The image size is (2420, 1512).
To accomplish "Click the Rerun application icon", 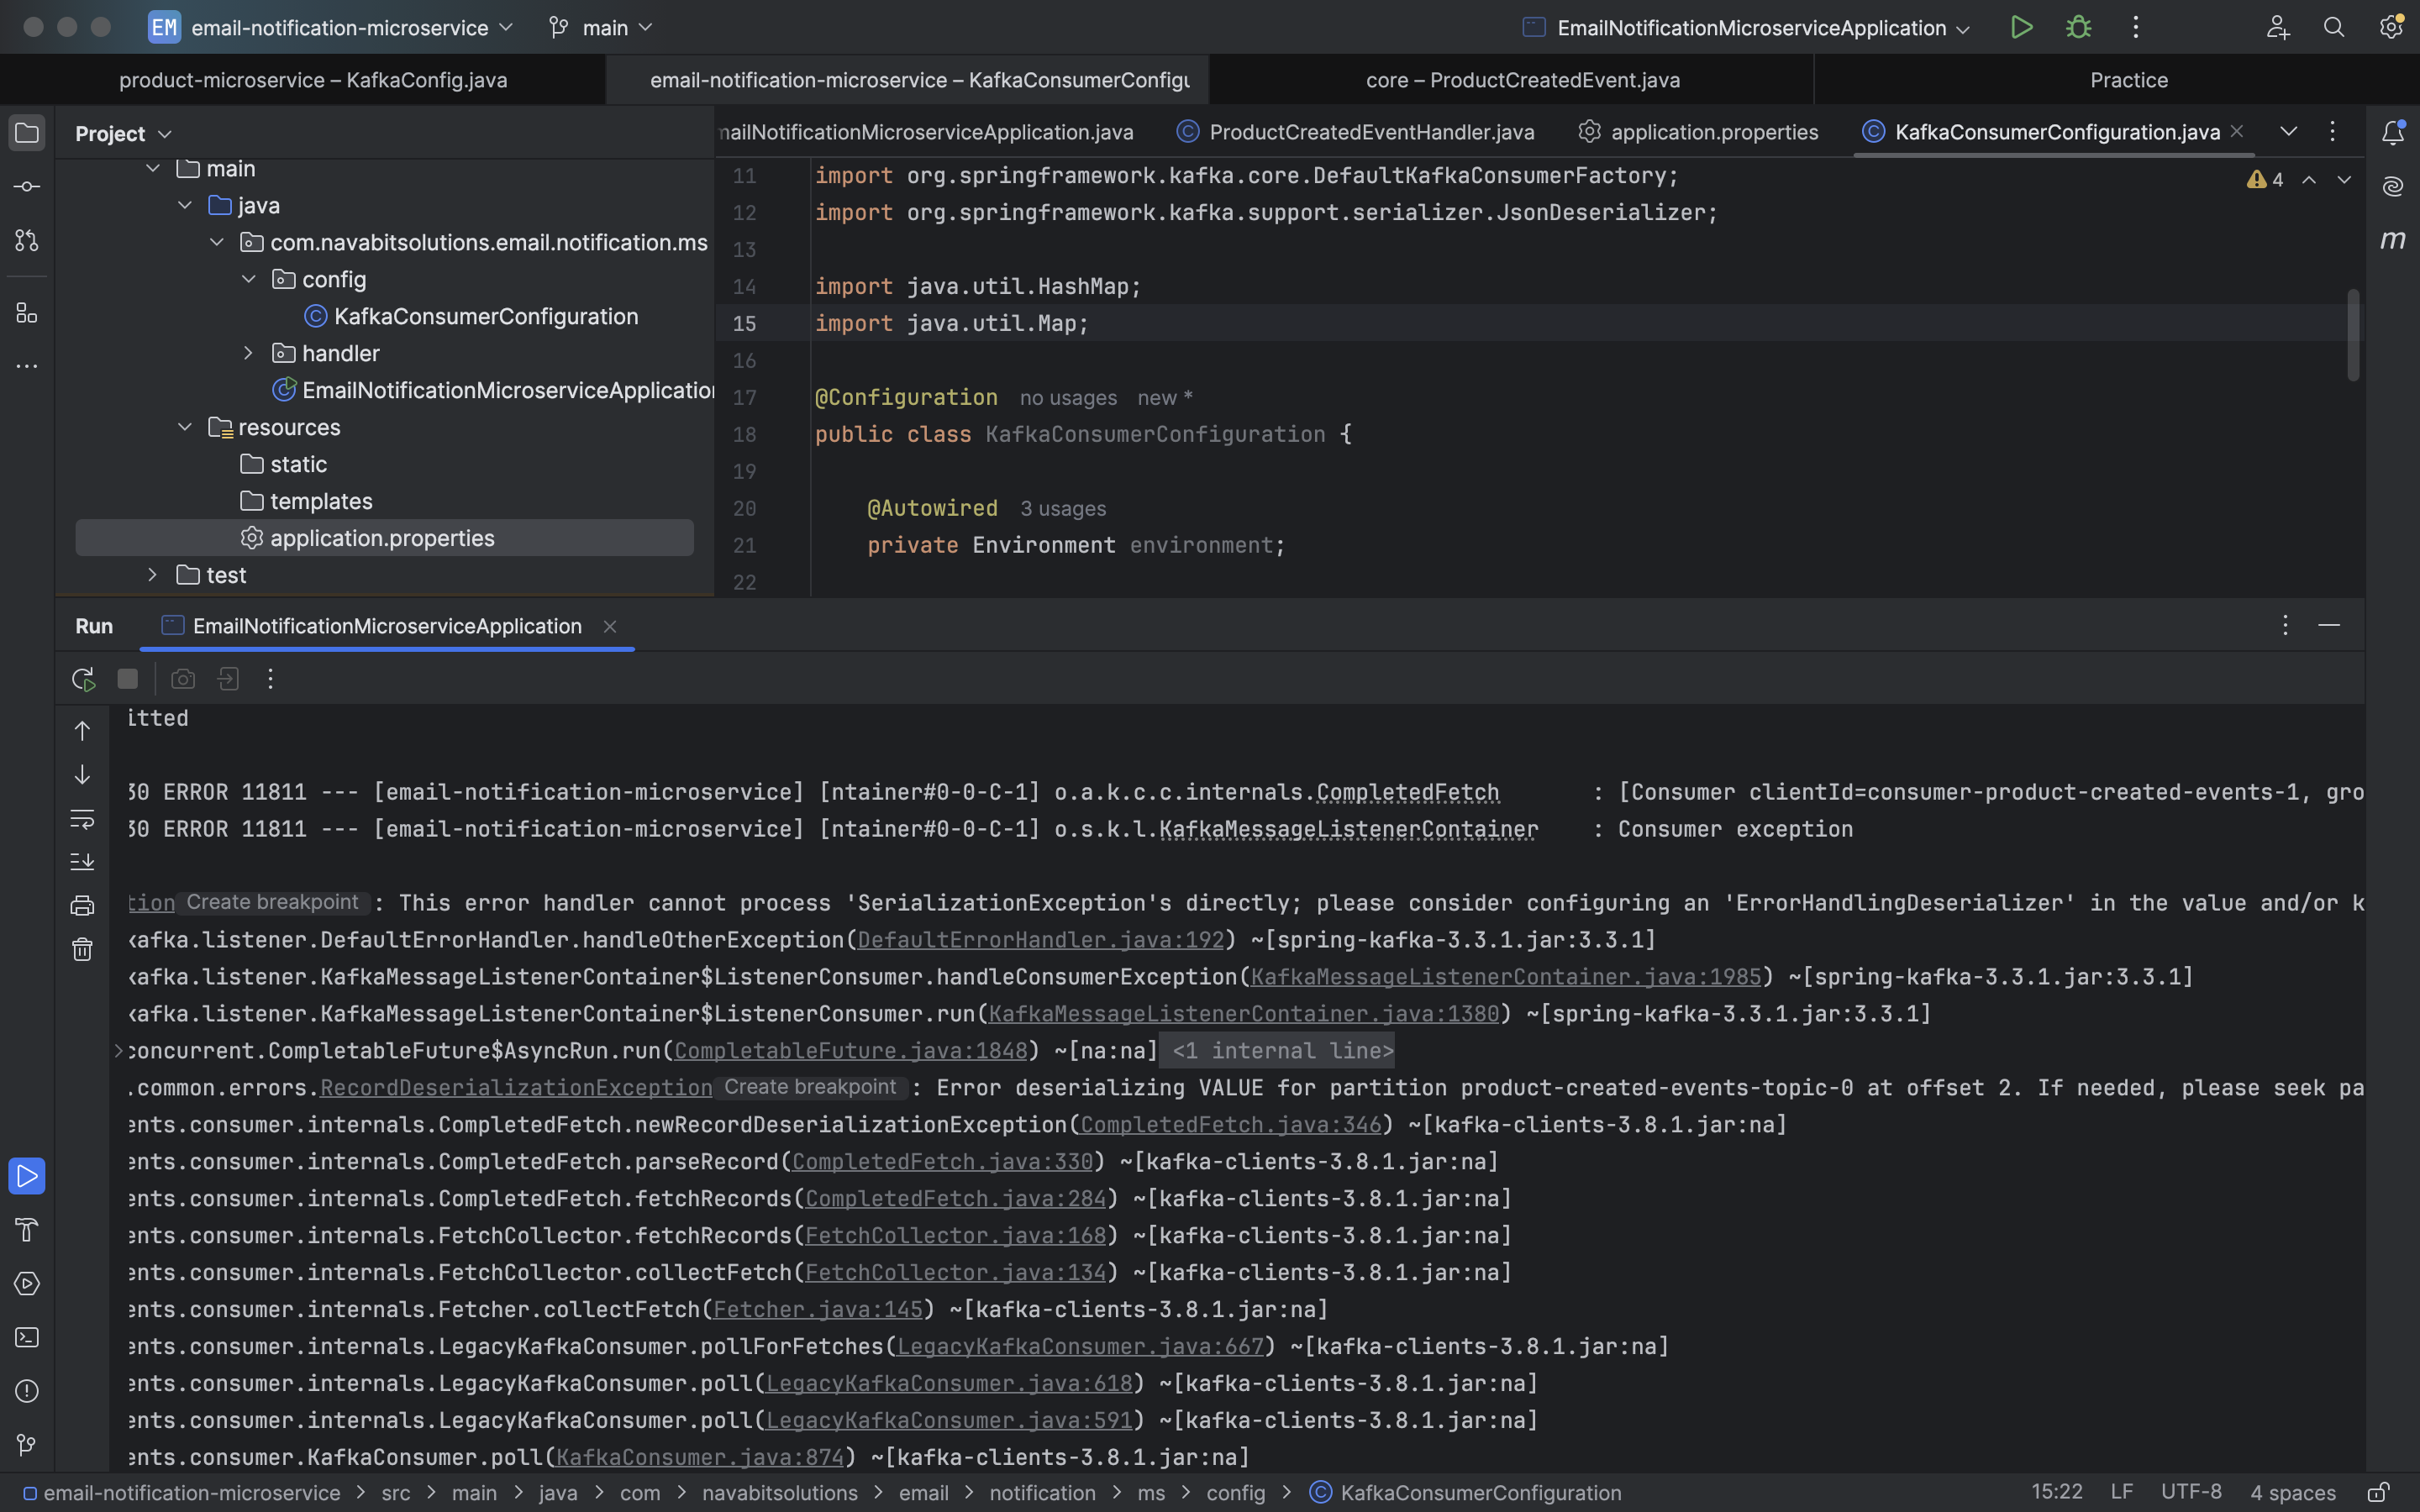I will click(83, 679).
